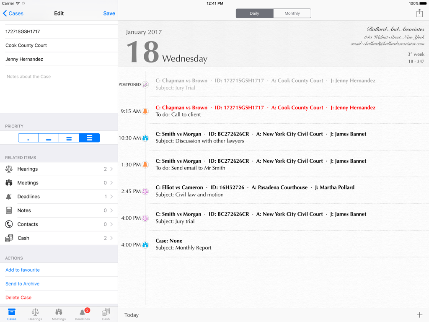
Task: Tap the share/export icon at top right
Action: tap(419, 13)
